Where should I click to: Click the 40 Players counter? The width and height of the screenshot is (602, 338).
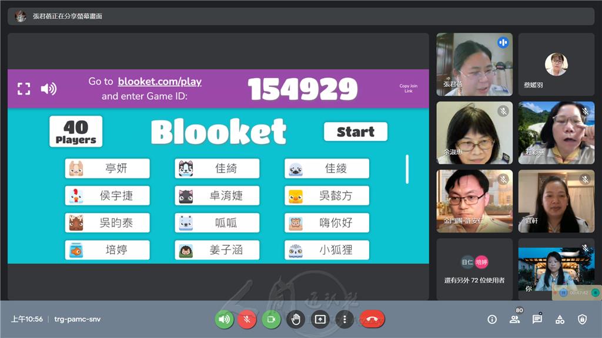pos(76,131)
